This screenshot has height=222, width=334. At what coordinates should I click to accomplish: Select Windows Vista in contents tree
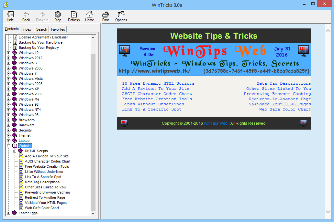[31, 79]
